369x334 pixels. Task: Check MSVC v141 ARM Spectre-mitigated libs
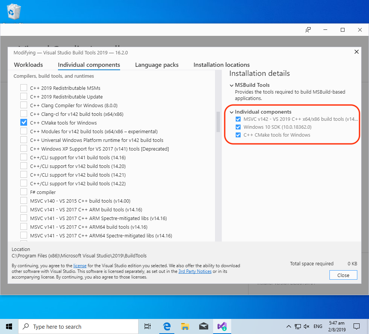(24, 218)
